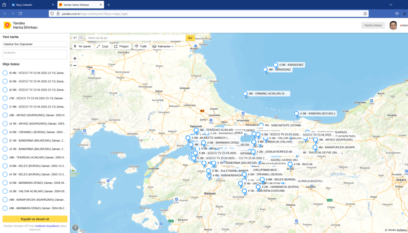Open the help question mark icon

click(75, 227)
